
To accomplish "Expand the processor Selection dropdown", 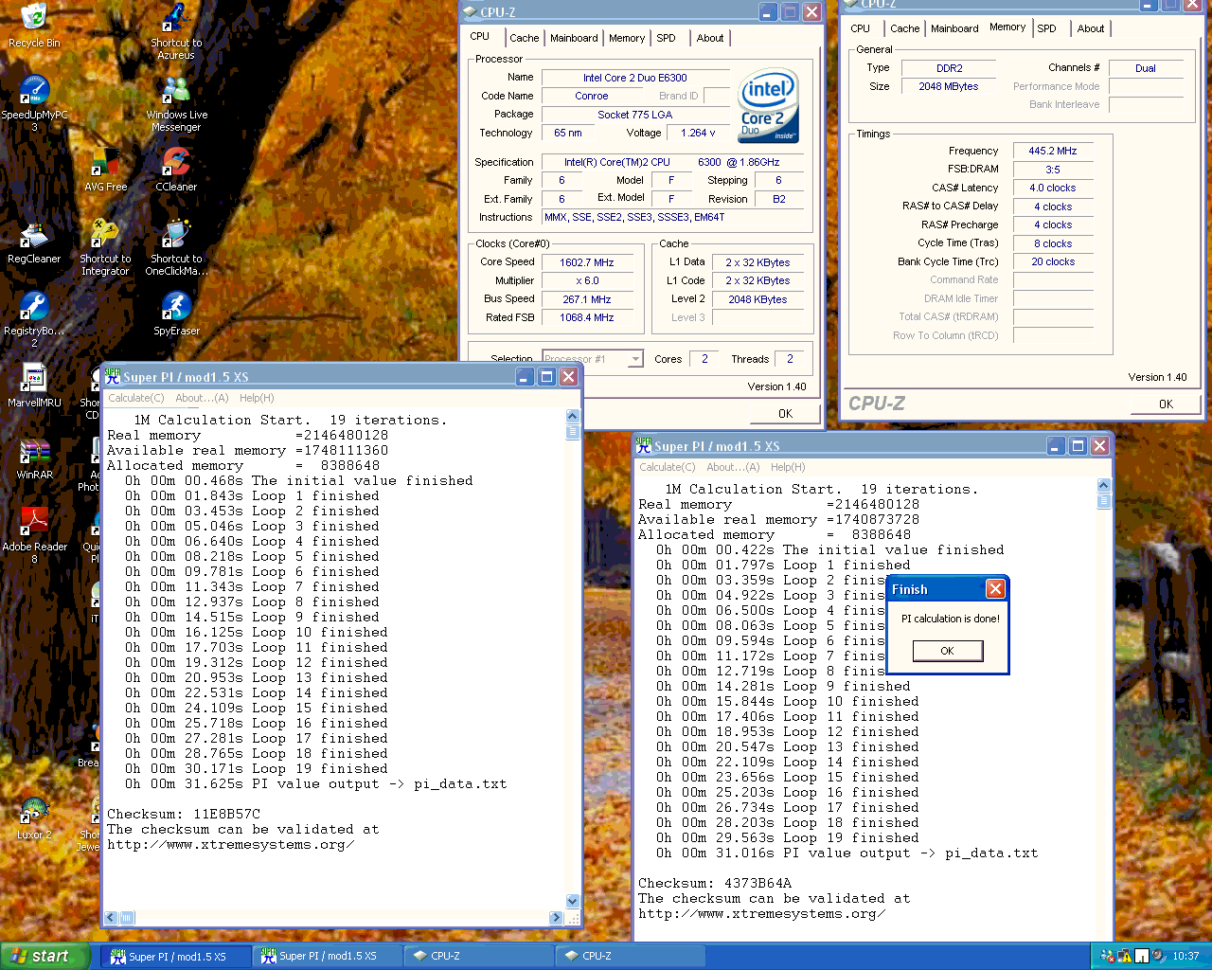I will (x=635, y=359).
